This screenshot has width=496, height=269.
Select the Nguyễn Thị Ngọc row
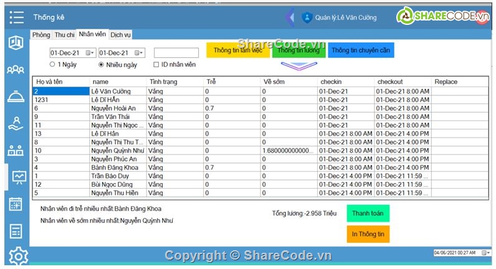coord(260,125)
